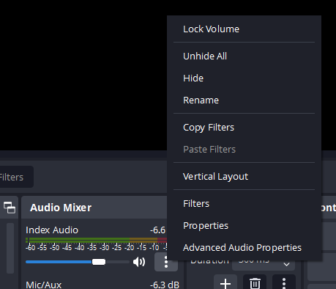Switch mixer to Vertical Layout

click(x=244, y=177)
